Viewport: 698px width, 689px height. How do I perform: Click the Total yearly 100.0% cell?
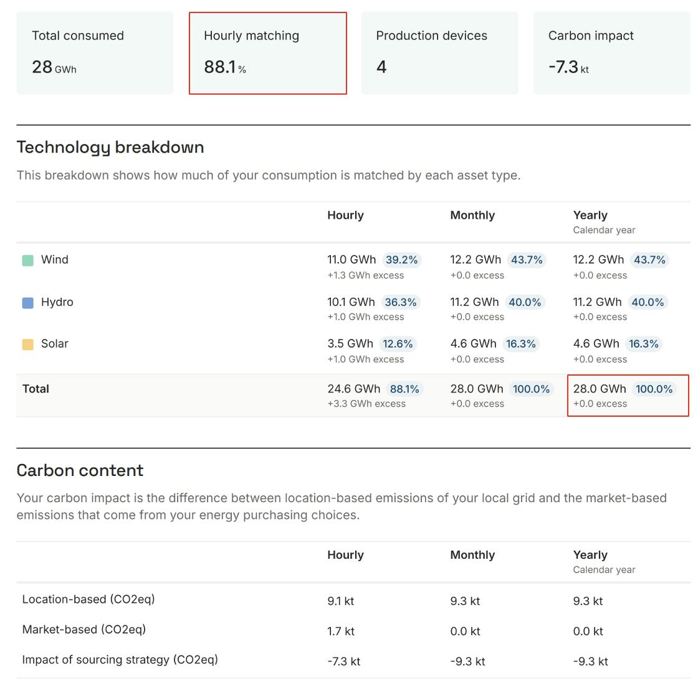(x=628, y=395)
